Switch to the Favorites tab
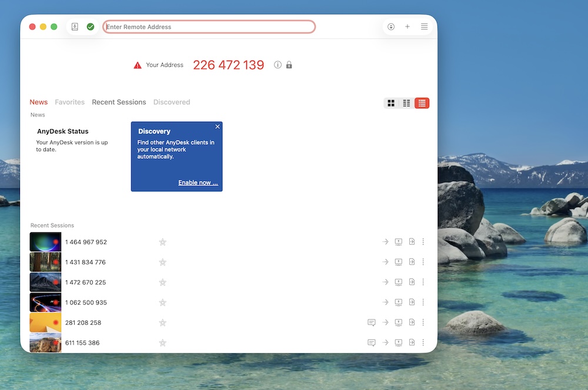 coord(70,102)
